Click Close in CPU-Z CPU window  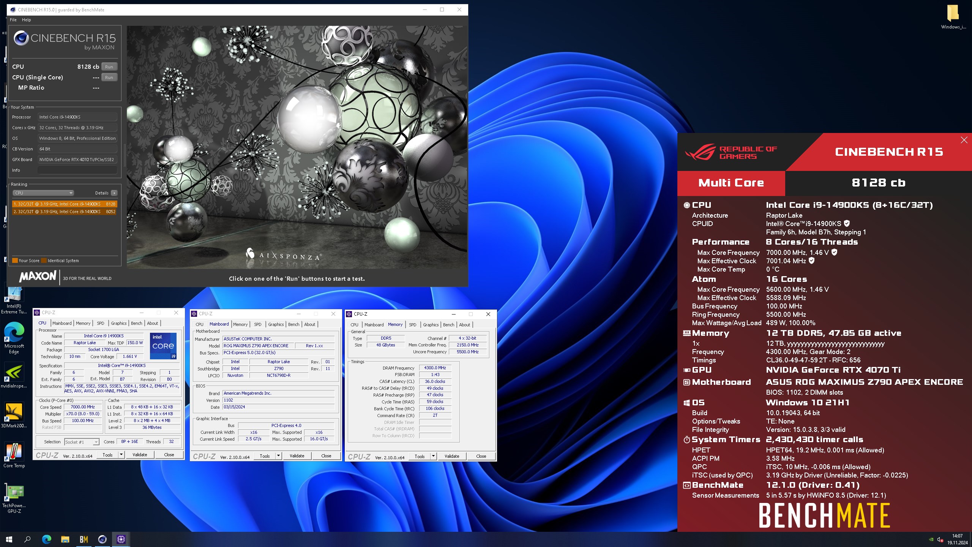pos(169,455)
